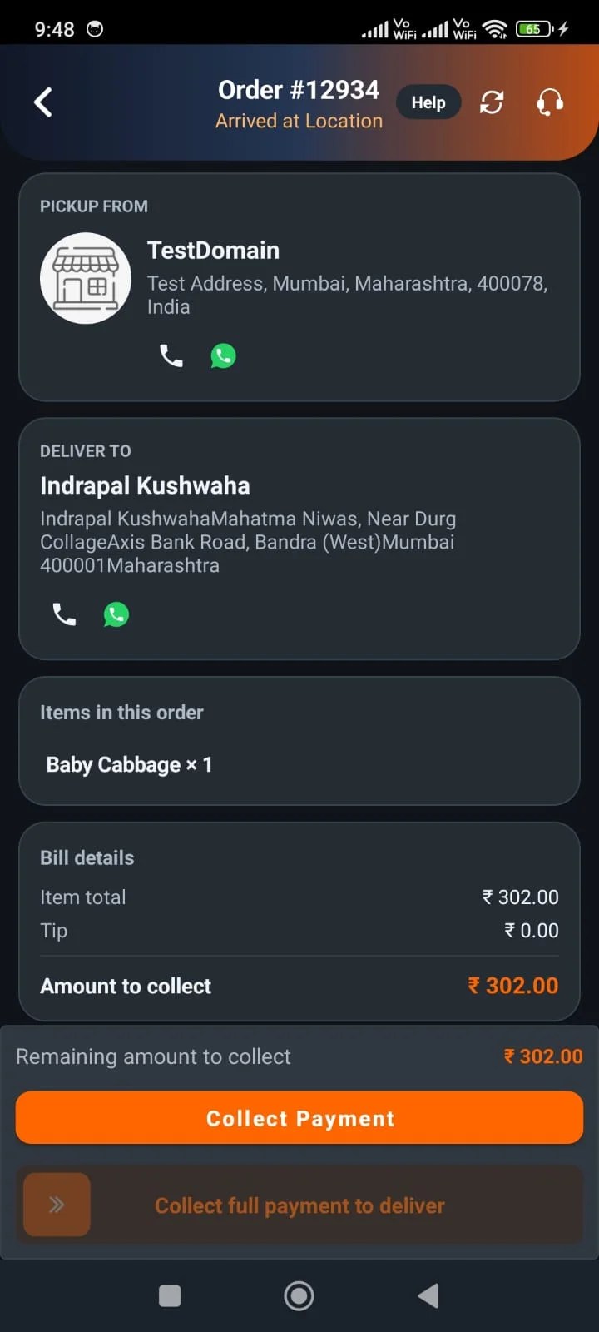The height and width of the screenshot is (1332, 599).
Task: Tap customer delivery address text
Action: (x=248, y=542)
